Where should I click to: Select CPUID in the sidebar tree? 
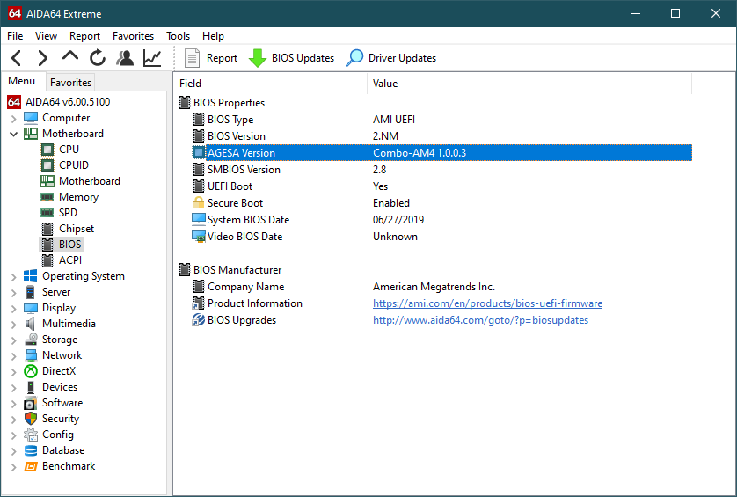click(73, 165)
